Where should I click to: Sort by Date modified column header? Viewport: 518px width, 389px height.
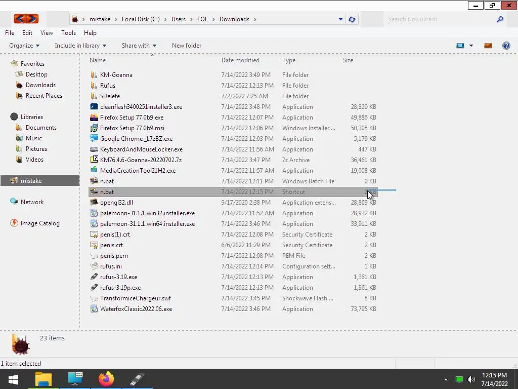pos(240,60)
